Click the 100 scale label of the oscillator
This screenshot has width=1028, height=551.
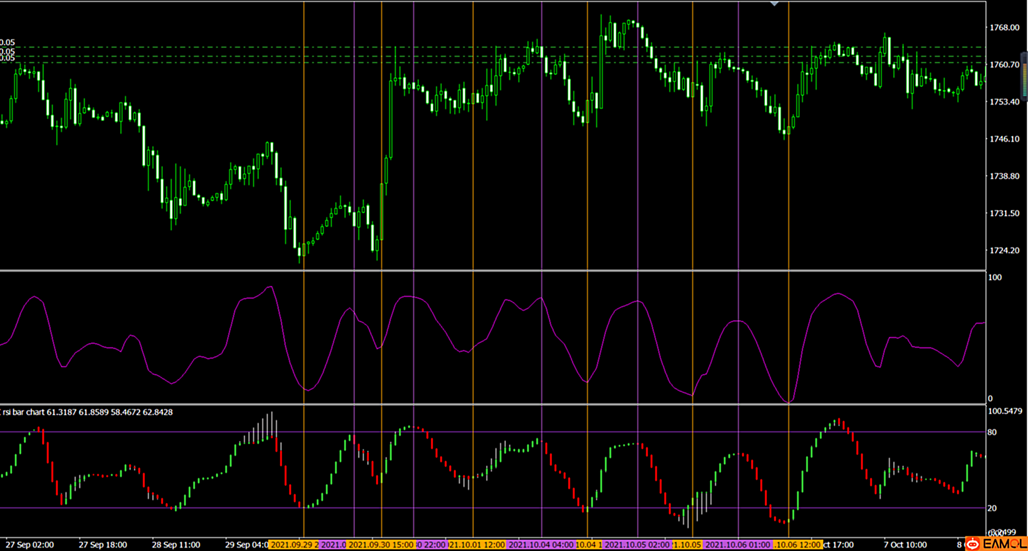point(994,277)
